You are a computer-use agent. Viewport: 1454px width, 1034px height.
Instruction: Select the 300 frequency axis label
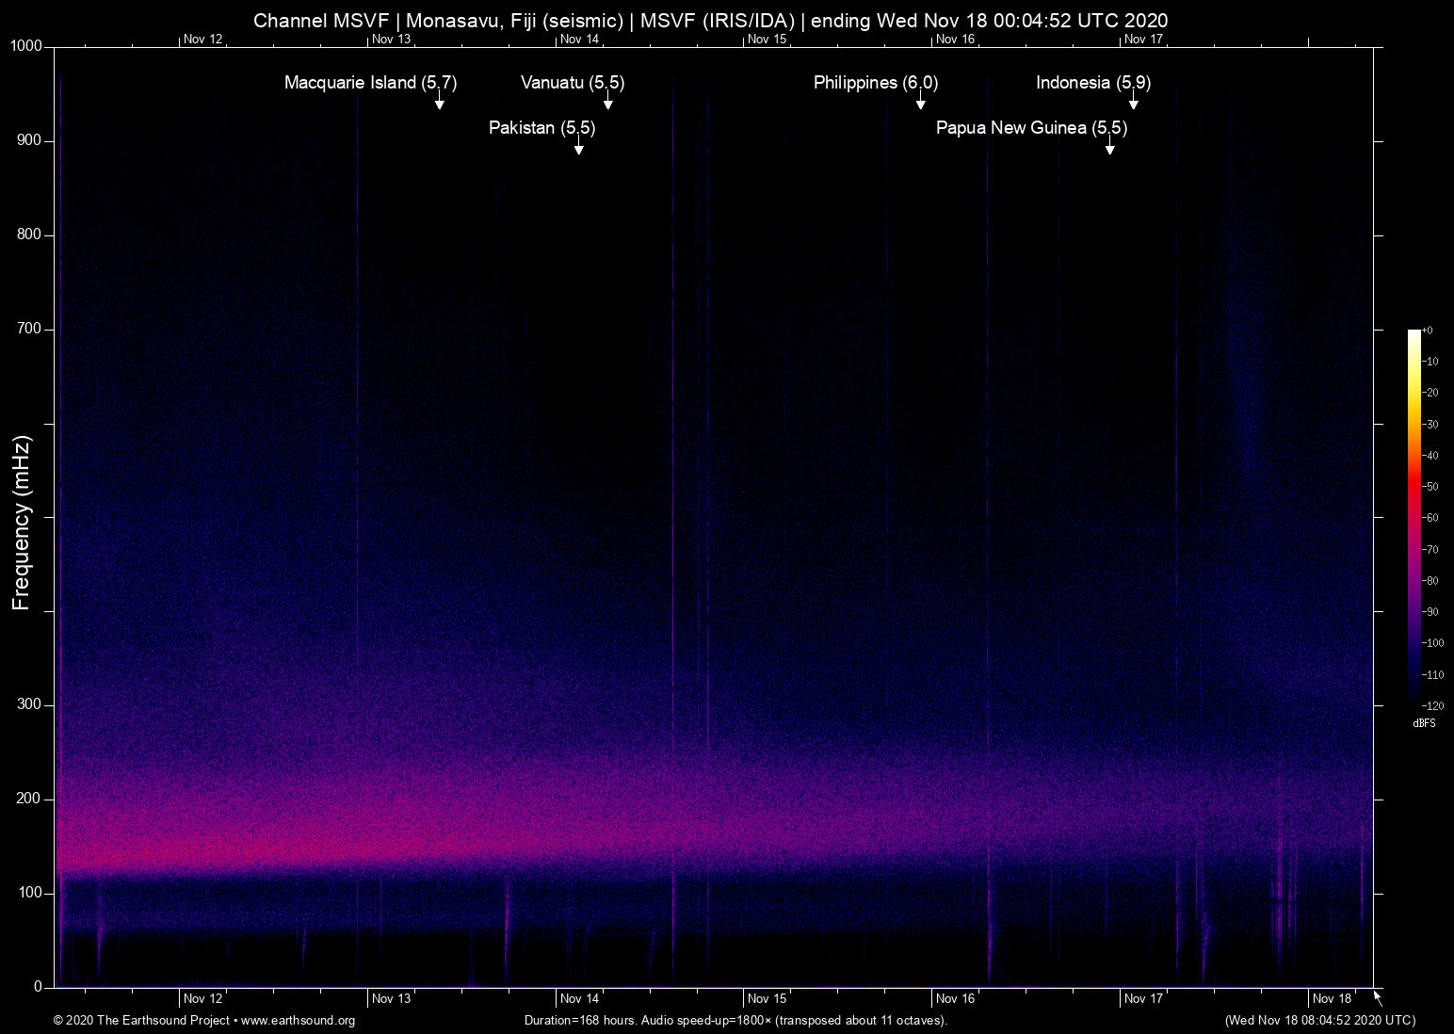pos(30,704)
